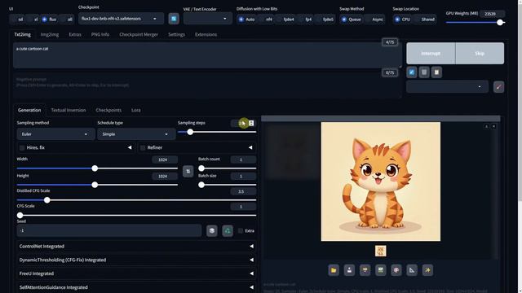Click the Sampling steps slider
This screenshot has height=293, width=522.
tap(217, 132)
